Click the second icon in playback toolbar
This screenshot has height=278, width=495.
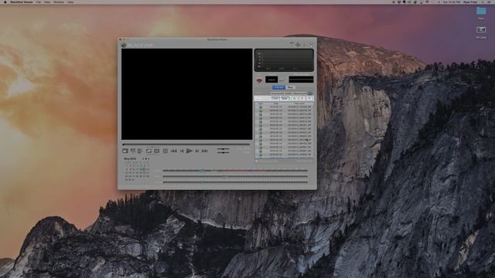click(x=133, y=151)
